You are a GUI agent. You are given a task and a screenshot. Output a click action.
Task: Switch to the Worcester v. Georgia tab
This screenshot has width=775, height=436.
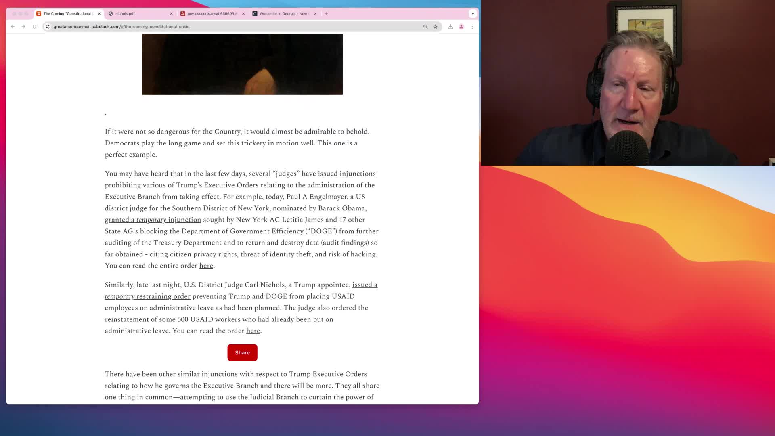click(x=285, y=14)
